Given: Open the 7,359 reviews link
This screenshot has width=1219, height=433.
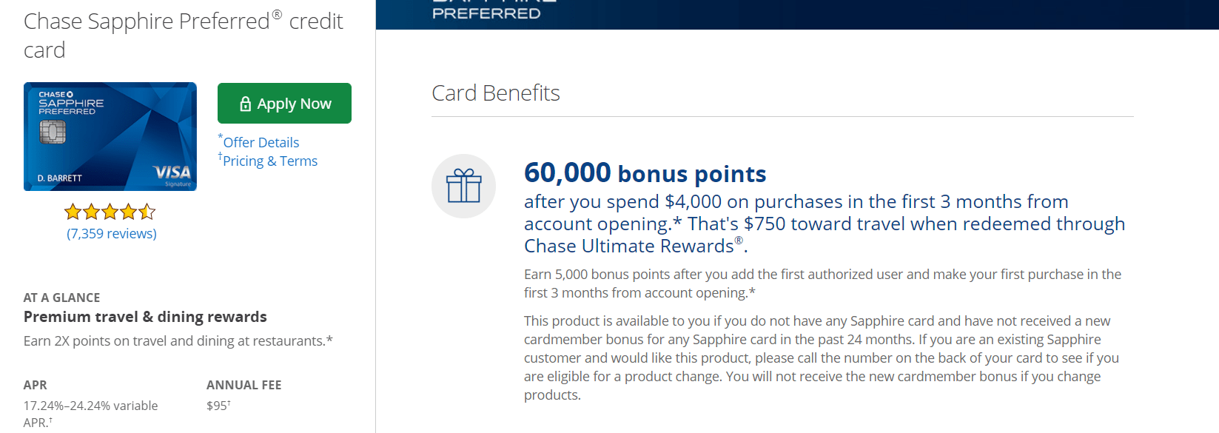Looking at the screenshot, I should click(x=112, y=234).
